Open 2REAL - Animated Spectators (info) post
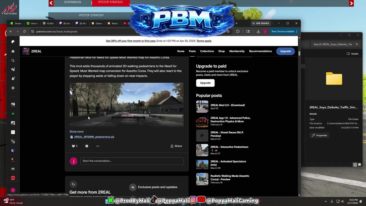The height and width of the screenshot is (206, 366). pos(228,163)
